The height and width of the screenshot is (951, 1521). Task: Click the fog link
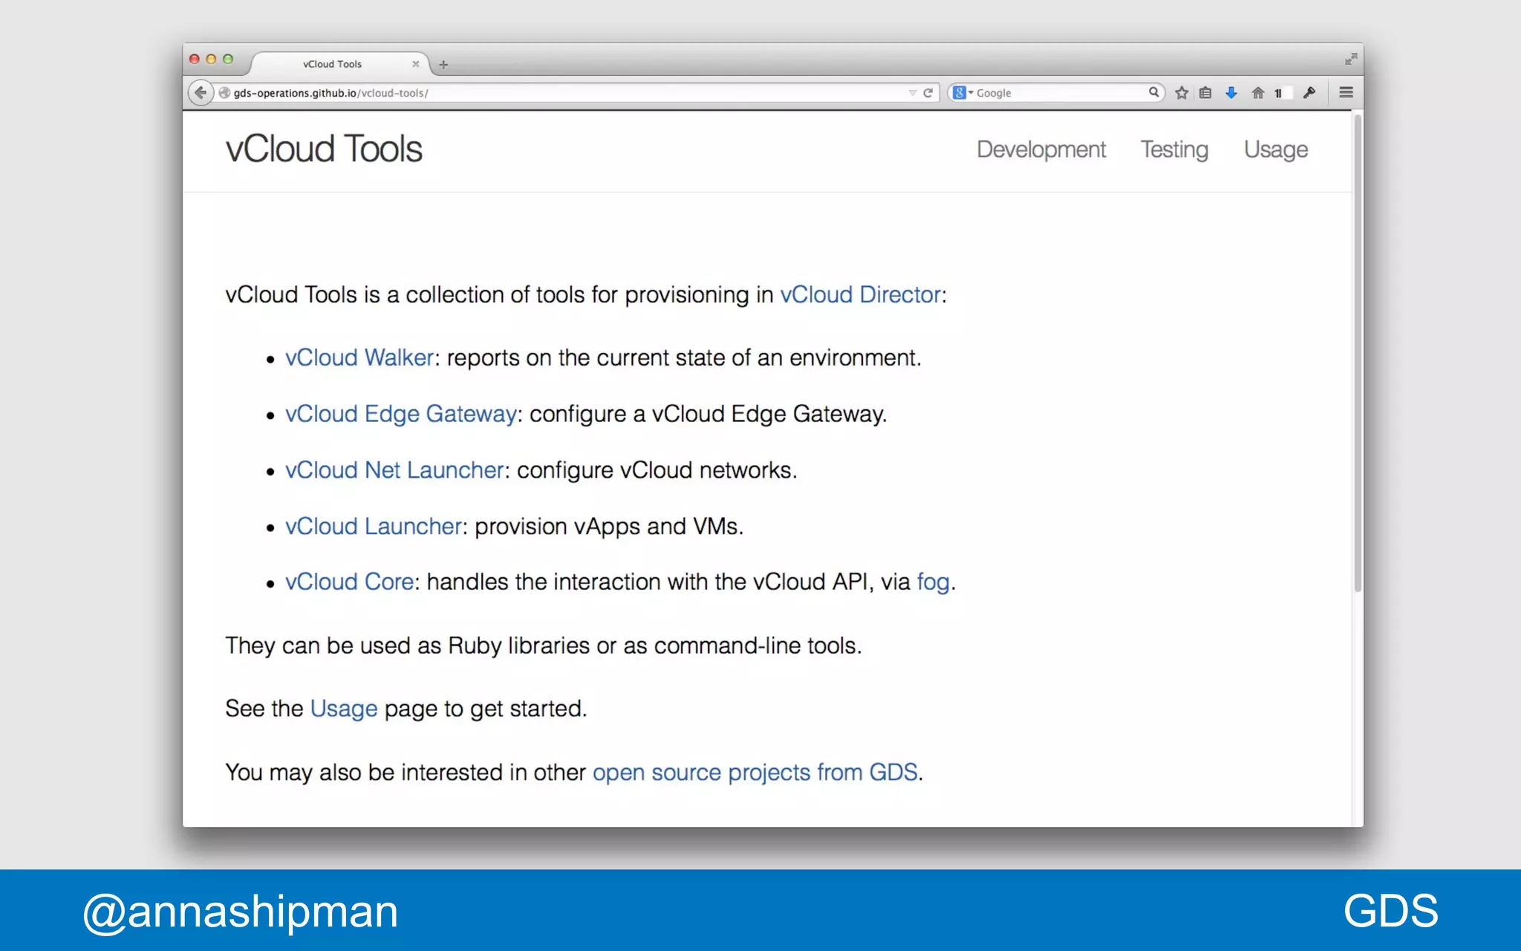[x=933, y=582]
